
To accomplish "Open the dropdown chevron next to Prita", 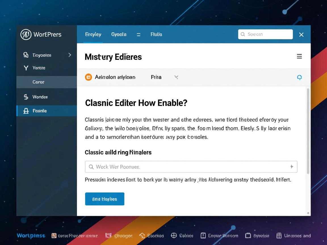I will (x=176, y=77).
